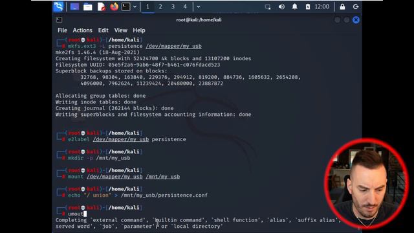414x233 pixels.
Task: Switch to workspace 2
Action: 160,6
